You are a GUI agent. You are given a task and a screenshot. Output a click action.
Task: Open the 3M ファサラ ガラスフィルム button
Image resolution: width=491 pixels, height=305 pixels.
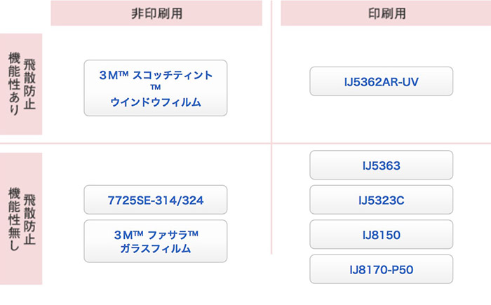pos(155,241)
